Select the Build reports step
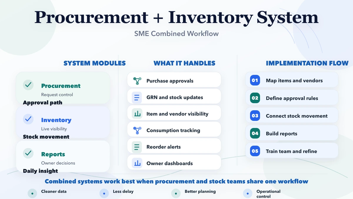353x199 pixels. pyautogui.click(x=292, y=133)
